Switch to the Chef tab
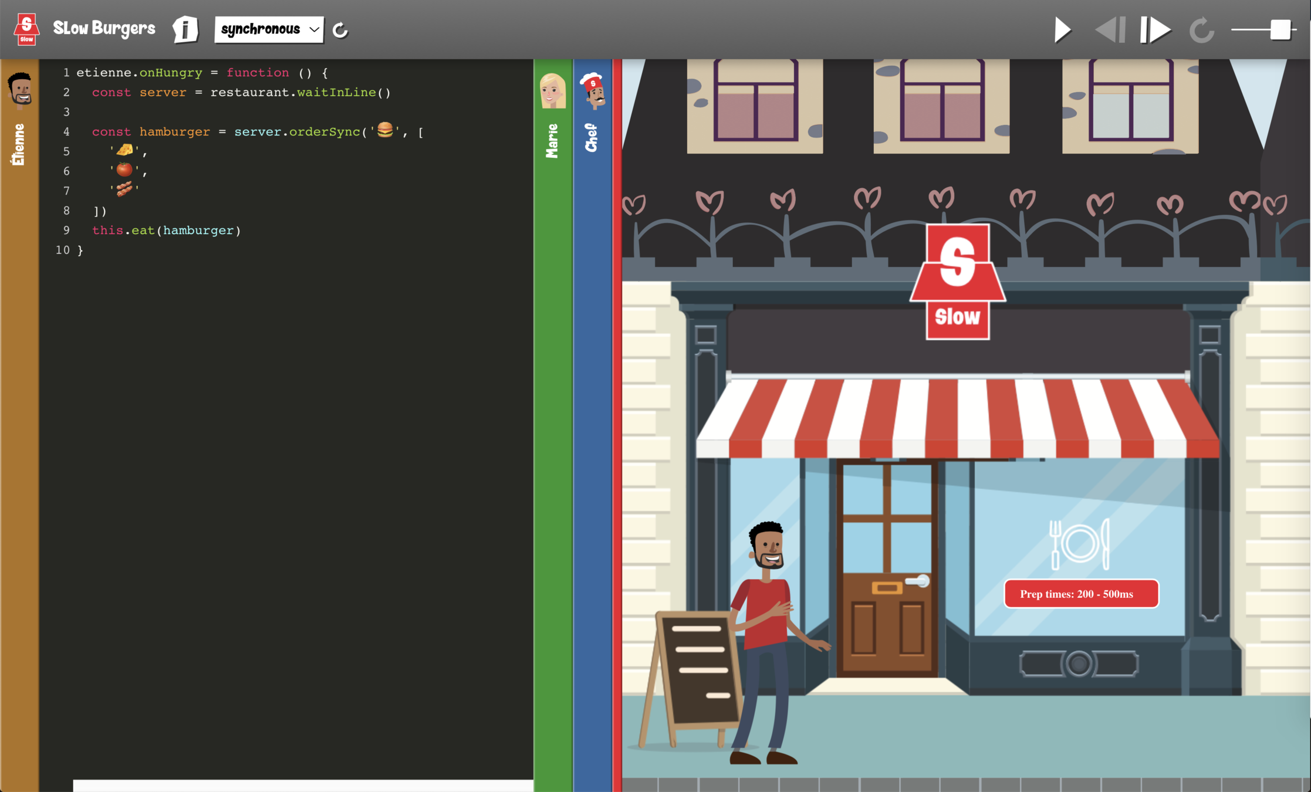The width and height of the screenshot is (1311, 792). point(592,138)
